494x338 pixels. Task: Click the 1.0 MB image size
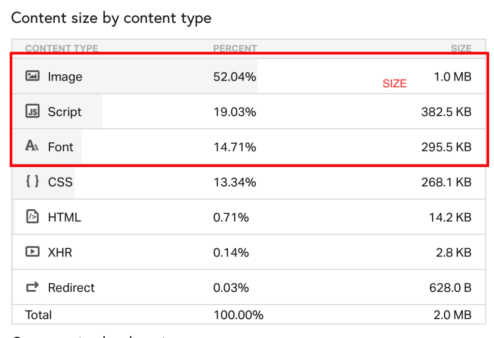click(453, 77)
